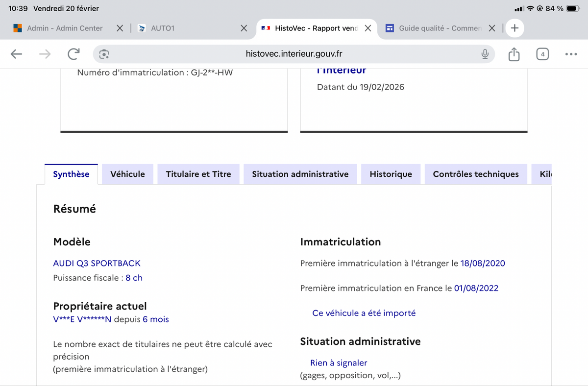View the Historique tab
The height and width of the screenshot is (386, 588).
point(391,174)
